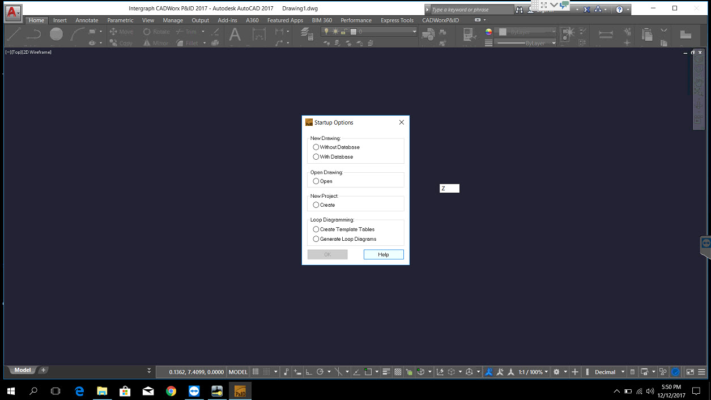Open the Manage ribbon tab
Screen dimensions: 711x400
173,20
